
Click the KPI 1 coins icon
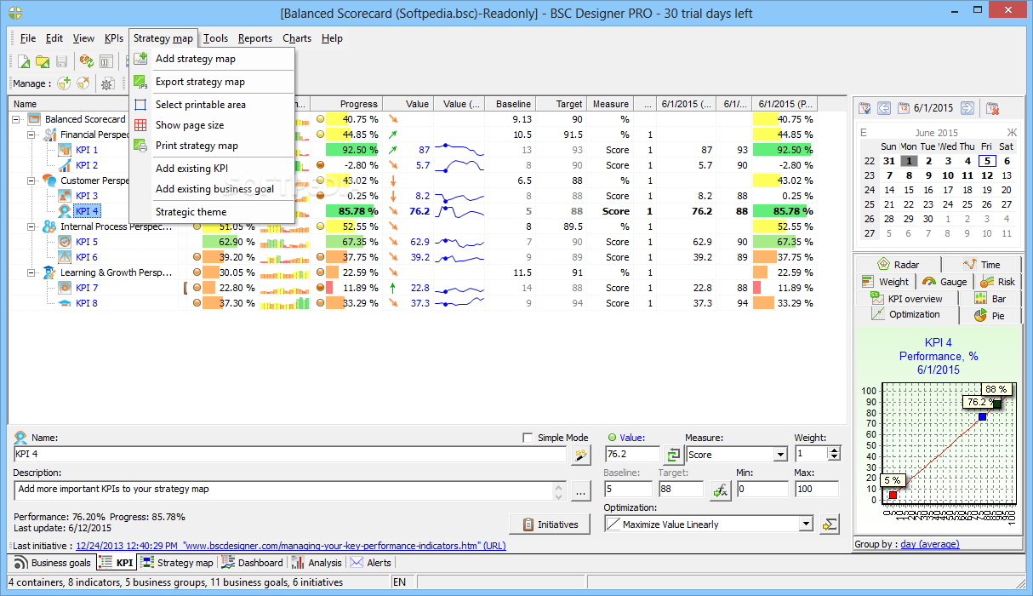(x=65, y=150)
